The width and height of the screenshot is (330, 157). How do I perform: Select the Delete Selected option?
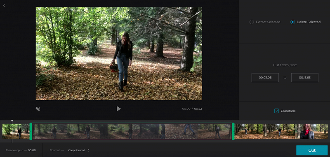tap(306, 22)
